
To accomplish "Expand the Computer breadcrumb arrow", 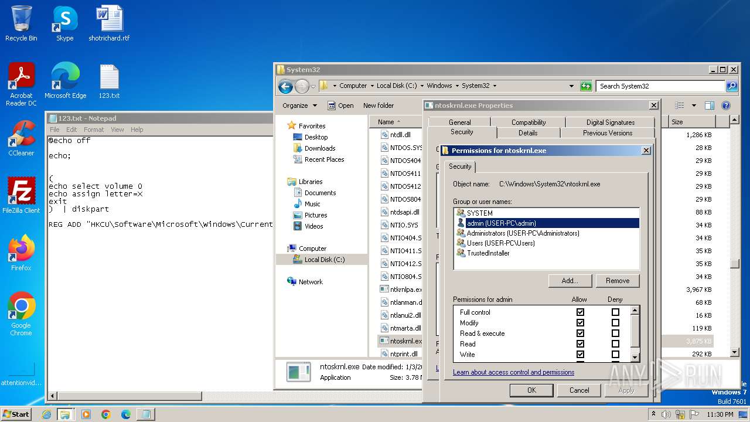I will (371, 86).
